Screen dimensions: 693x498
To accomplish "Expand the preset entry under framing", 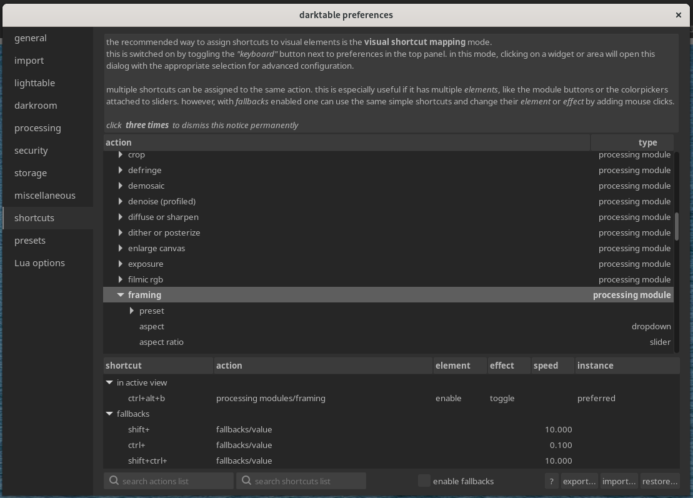I will click(132, 311).
